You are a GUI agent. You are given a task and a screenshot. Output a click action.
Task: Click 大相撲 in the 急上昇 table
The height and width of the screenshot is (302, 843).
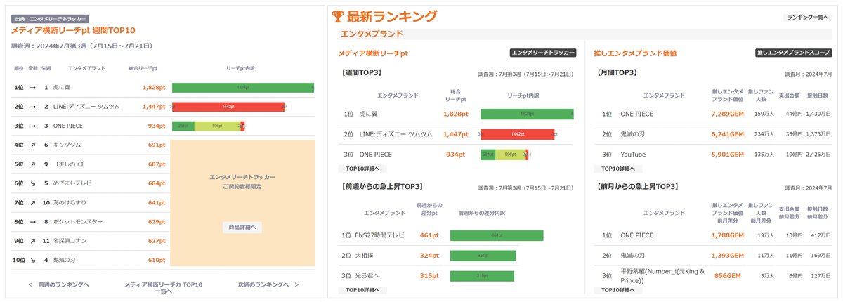click(x=365, y=256)
